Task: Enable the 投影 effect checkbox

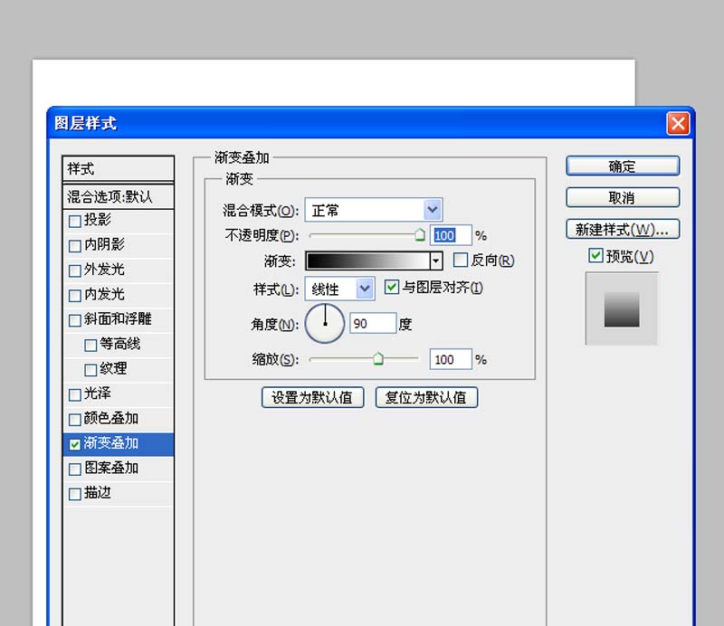Action: click(75, 221)
